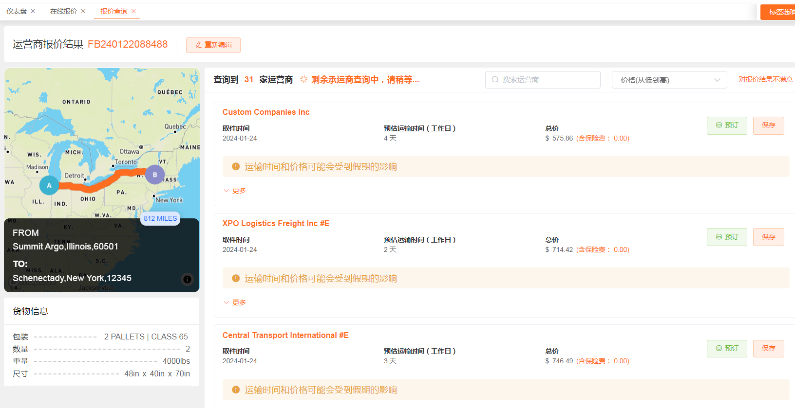
Task: Click map marker B destination point
Action: 155,175
